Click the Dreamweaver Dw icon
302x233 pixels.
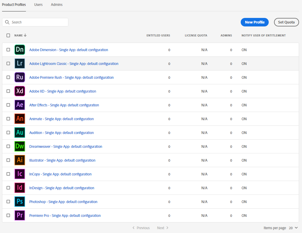[x=20, y=147]
